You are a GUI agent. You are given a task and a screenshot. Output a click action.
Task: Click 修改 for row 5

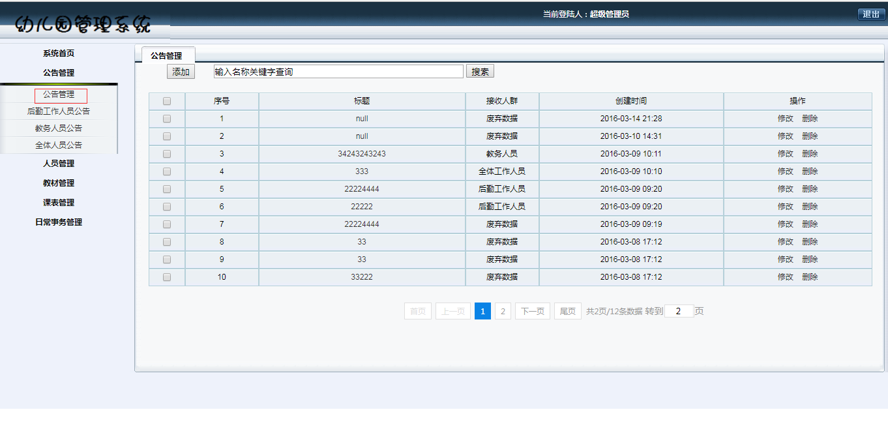pos(786,189)
